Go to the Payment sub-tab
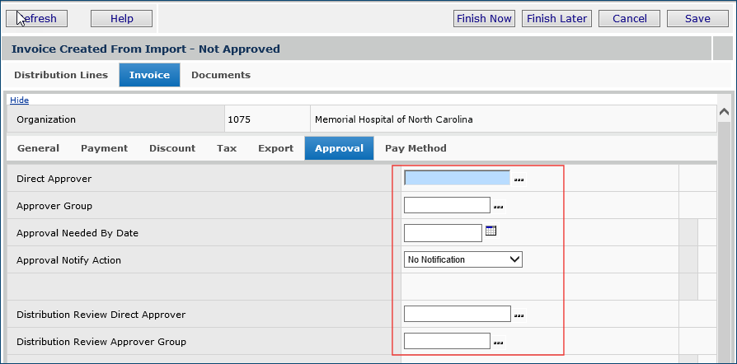 click(x=104, y=148)
